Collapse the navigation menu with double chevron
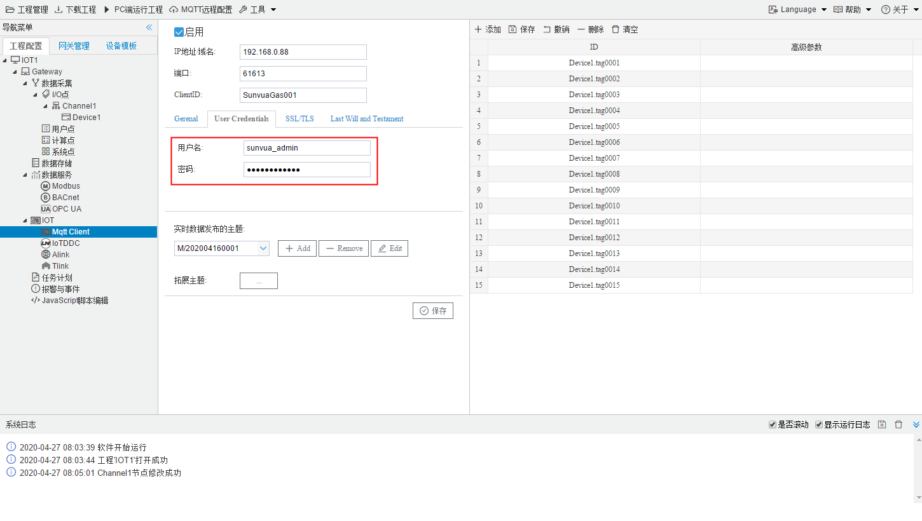 pyautogui.click(x=149, y=27)
